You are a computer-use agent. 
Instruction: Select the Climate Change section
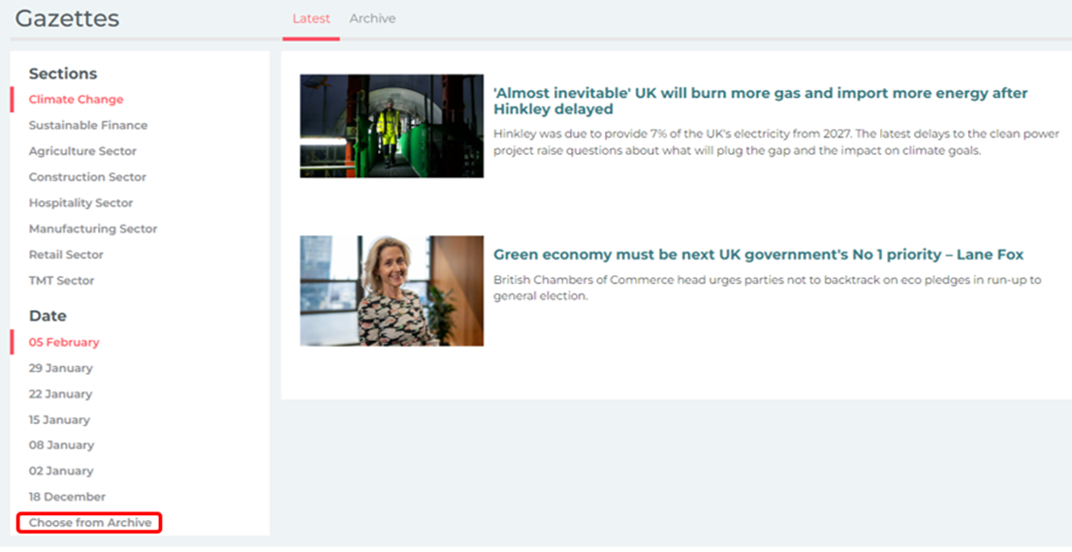point(76,99)
